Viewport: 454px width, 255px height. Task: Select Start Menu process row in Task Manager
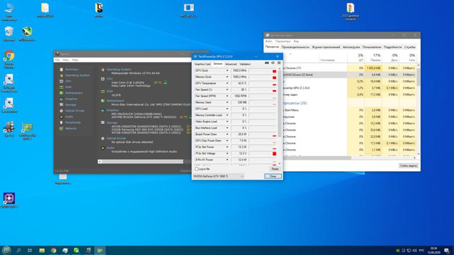pyautogui.click(x=349, y=110)
